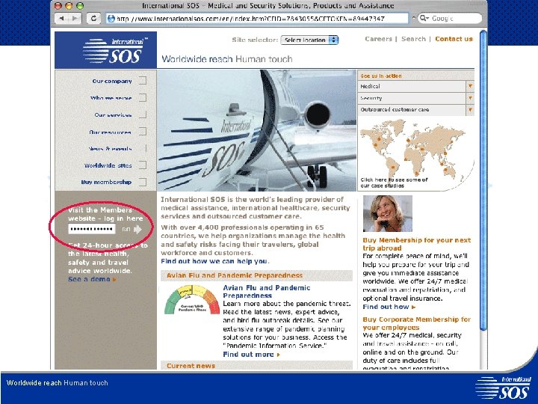Click the International SOS logo in header
Screen dimensions: 538x404
tap(105, 50)
